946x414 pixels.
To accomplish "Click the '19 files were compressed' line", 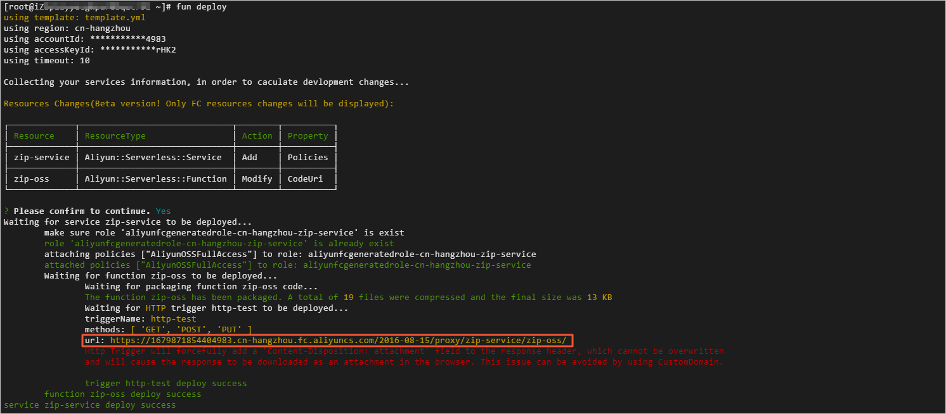I will click(349, 298).
